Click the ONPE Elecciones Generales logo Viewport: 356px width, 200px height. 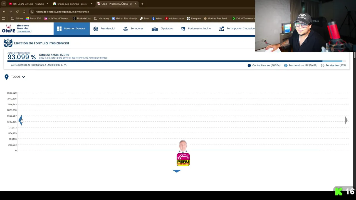click(16, 29)
